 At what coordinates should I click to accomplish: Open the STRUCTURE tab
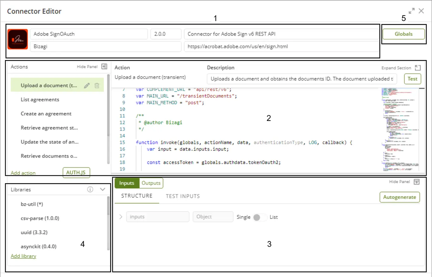pos(137,196)
